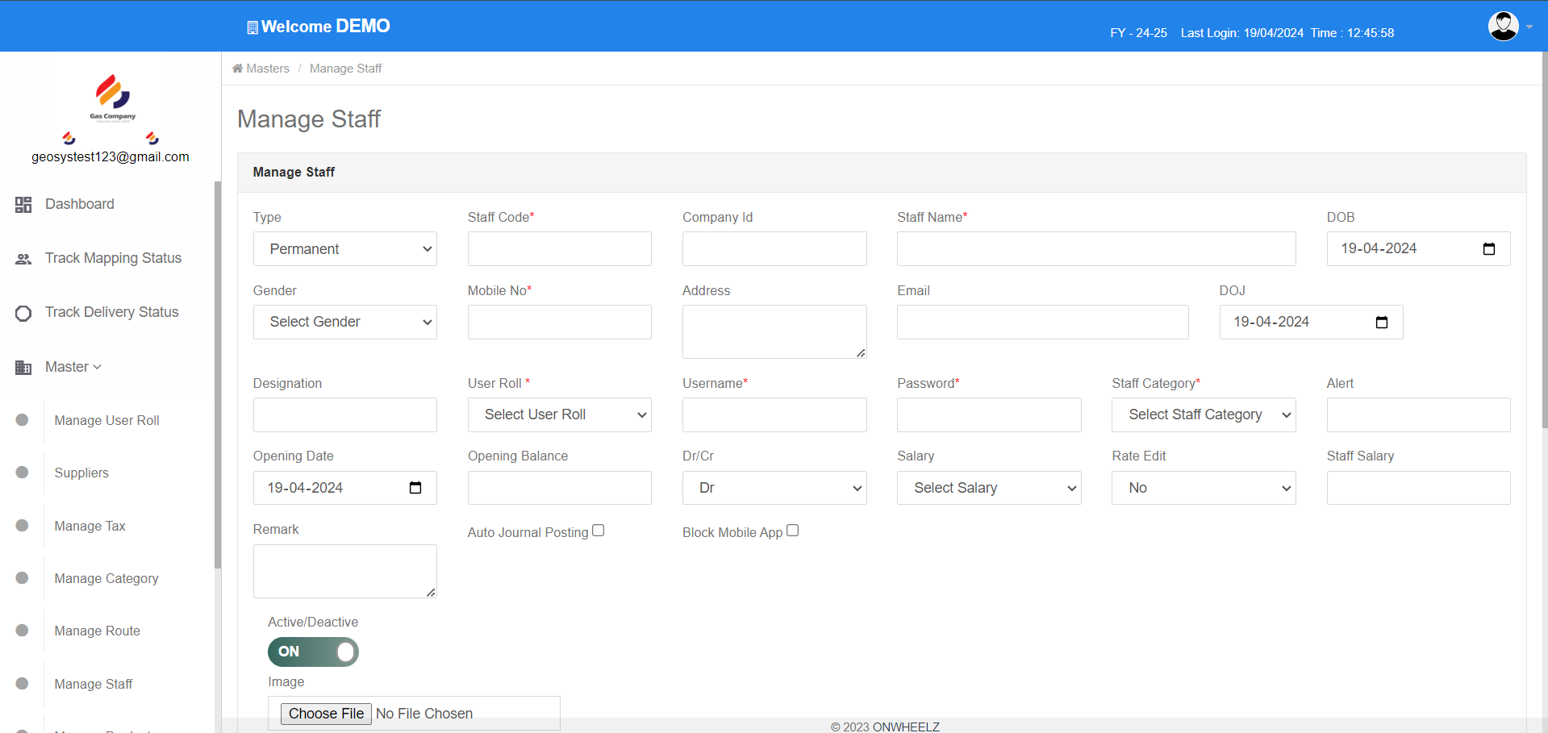Click the Master building icon in sidebar
Image resolution: width=1548 pixels, height=733 pixels.
coord(23,368)
